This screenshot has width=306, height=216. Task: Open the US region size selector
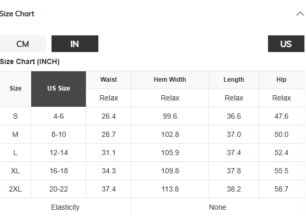coord(286,44)
